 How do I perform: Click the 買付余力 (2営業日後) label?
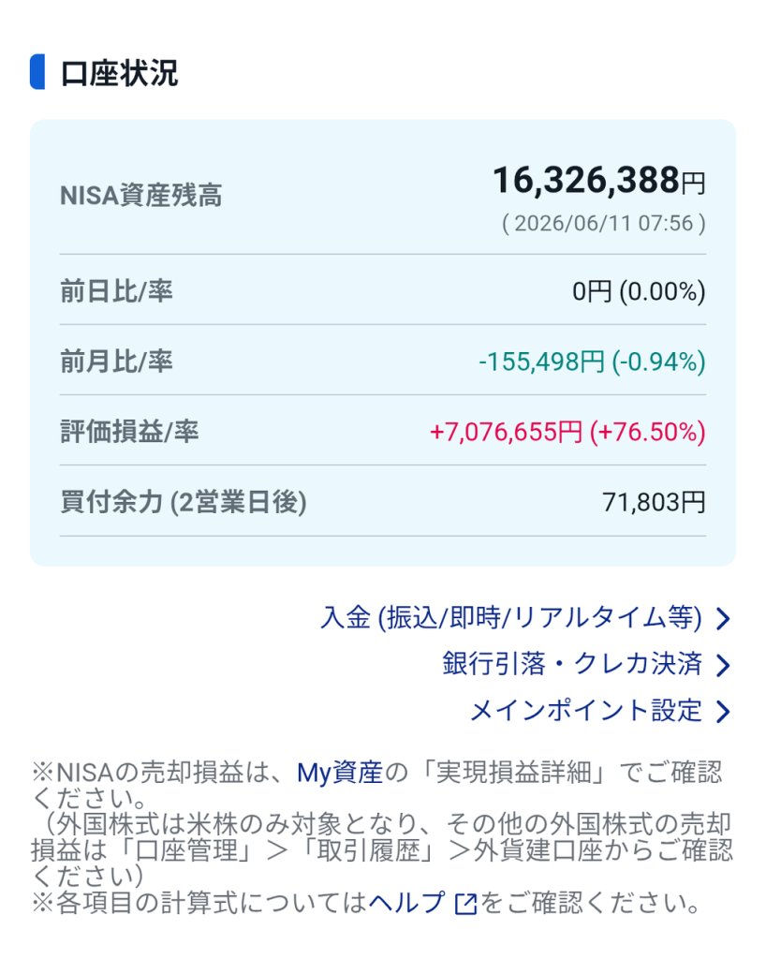[184, 502]
